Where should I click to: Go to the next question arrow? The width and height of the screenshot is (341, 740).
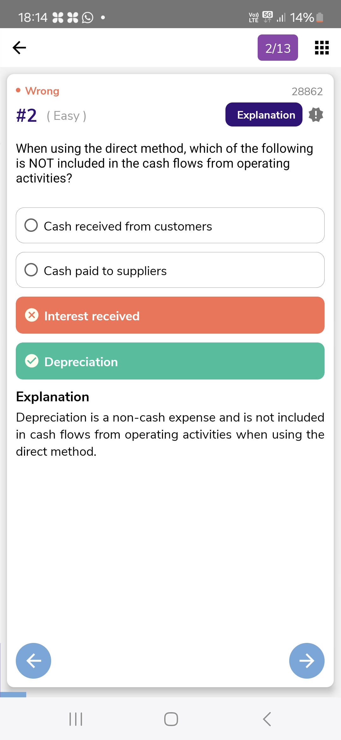point(307,660)
